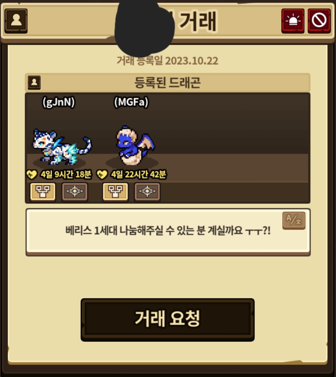The width and height of the screenshot is (336, 377).
Task: Click the trade message text box about 베리스 1세대
Action: pyautogui.click(x=168, y=232)
